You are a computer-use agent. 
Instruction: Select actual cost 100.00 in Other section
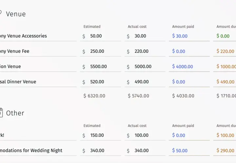point(145,135)
